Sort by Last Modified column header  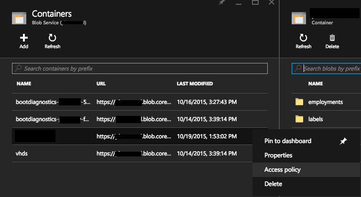[x=195, y=84]
